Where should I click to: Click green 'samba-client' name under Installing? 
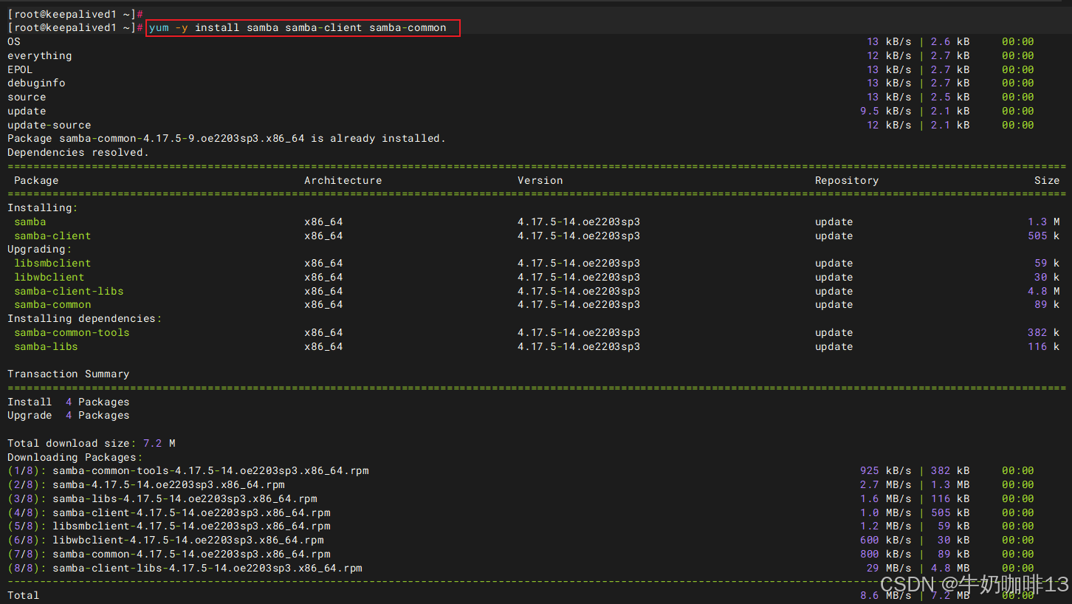click(52, 236)
